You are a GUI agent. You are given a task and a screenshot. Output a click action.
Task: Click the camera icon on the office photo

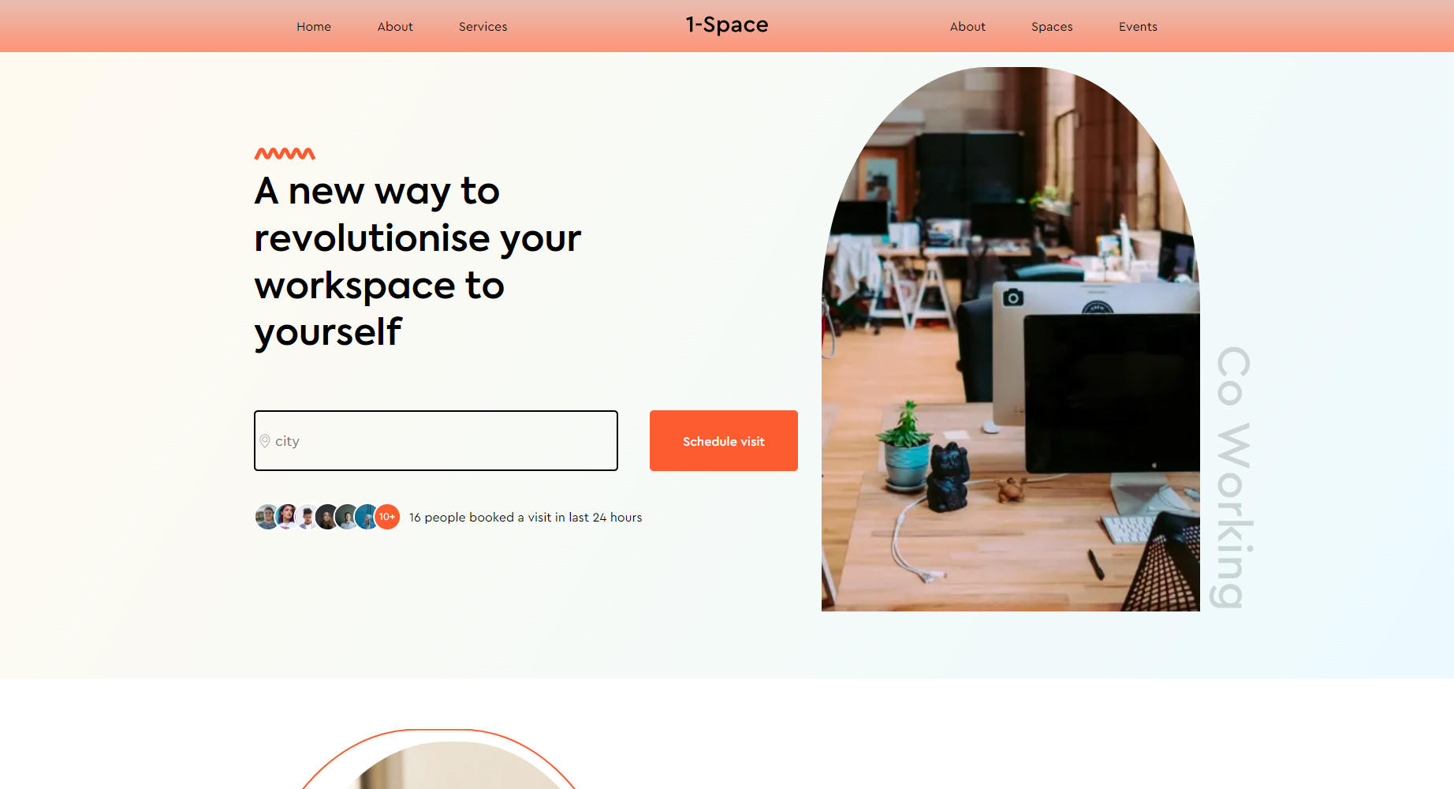point(1013,297)
